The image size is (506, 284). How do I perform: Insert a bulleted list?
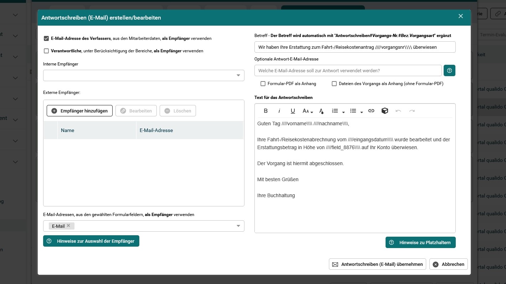tap(353, 111)
